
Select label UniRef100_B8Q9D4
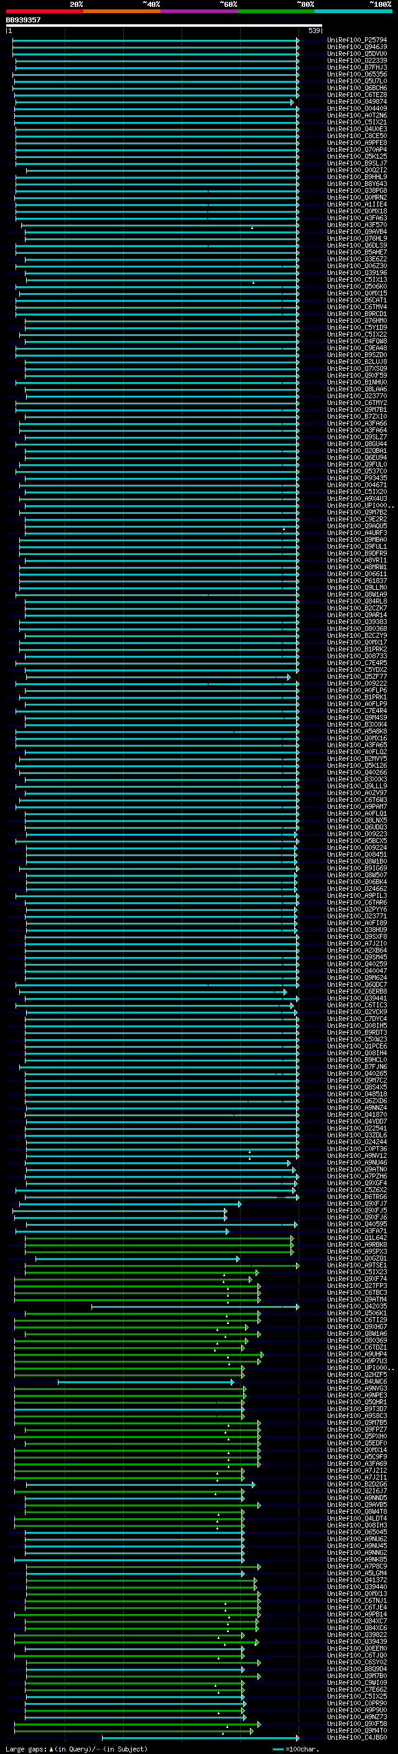(x=357, y=1669)
